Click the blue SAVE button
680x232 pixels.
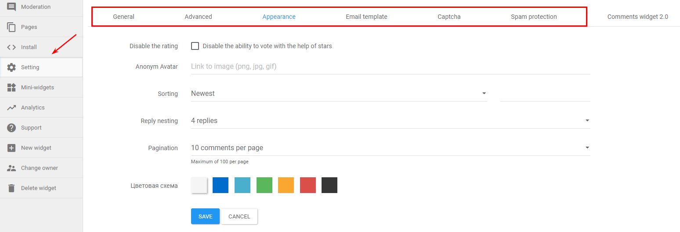pos(205,216)
